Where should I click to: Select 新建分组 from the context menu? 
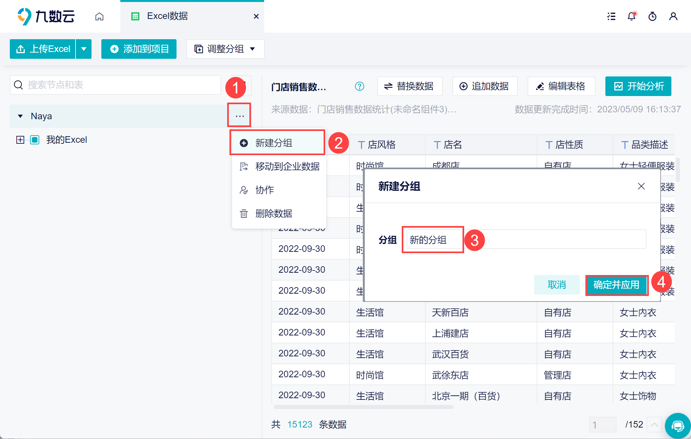[x=274, y=143]
